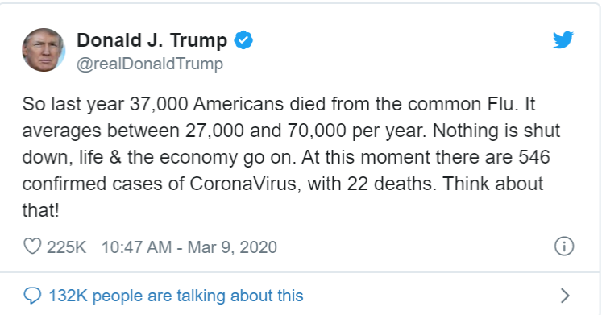Click 'common Flu' in the tweet's first line
The height and width of the screenshot is (315, 602).
click(461, 105)
